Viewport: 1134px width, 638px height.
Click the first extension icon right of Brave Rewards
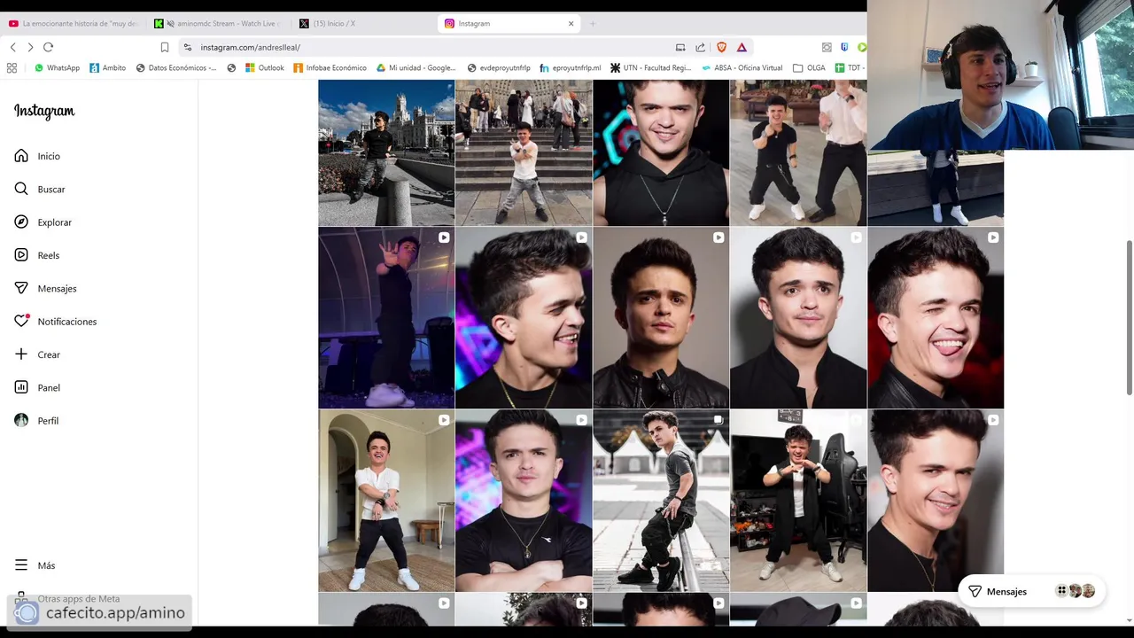pos(827,47)
